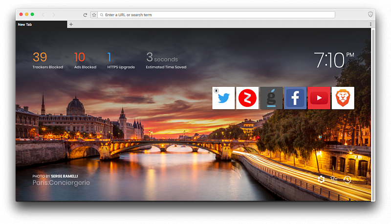Click the 39 Trackers Blocked stat

pyautogui.click(x=48, y=61)
